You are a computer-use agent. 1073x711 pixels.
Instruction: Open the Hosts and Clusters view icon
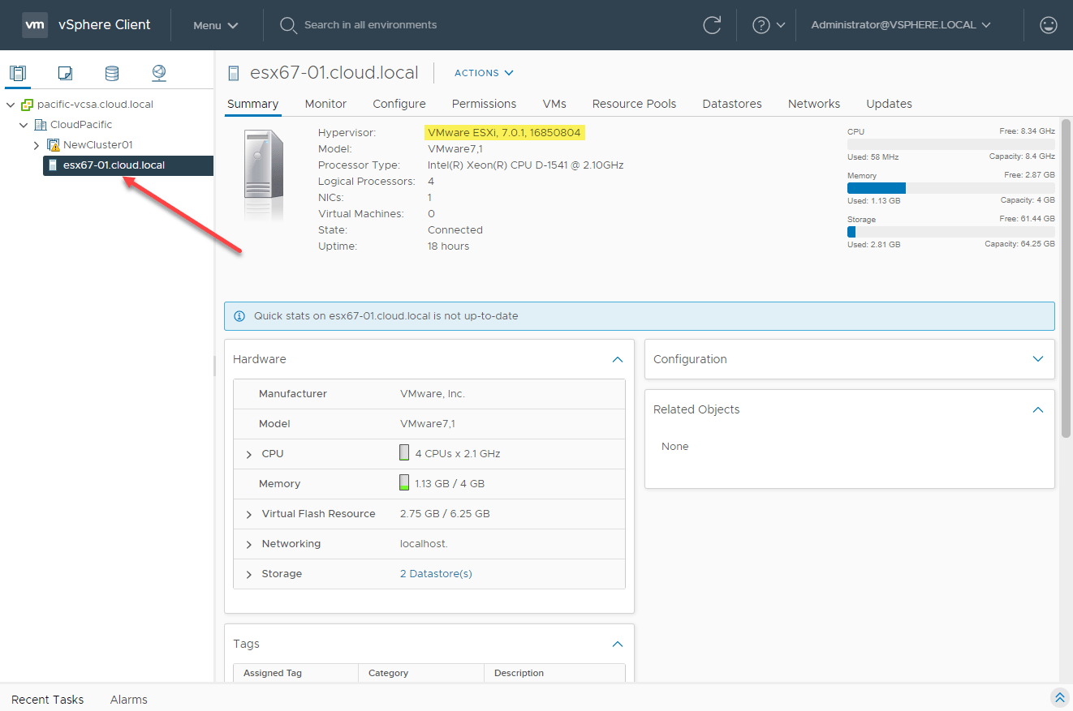(x=18, y=73)
